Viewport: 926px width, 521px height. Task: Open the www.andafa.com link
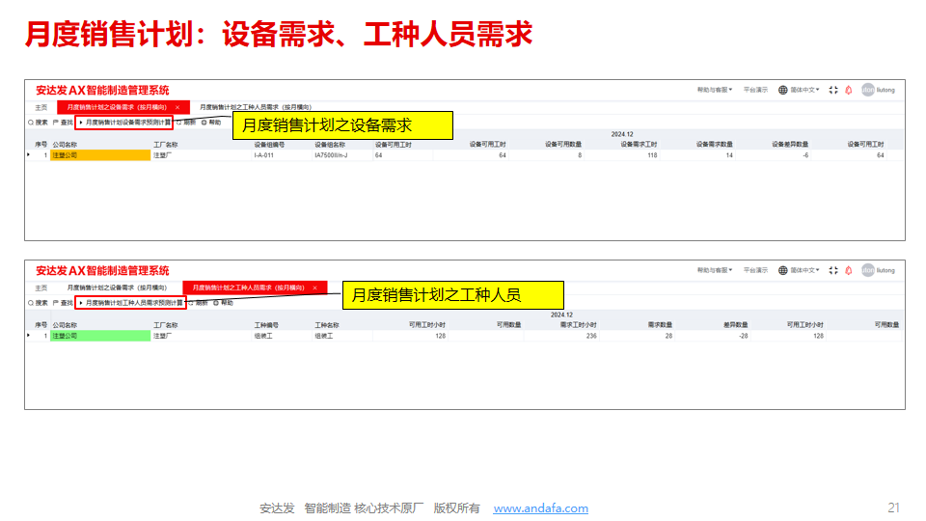tap(540, 508)
